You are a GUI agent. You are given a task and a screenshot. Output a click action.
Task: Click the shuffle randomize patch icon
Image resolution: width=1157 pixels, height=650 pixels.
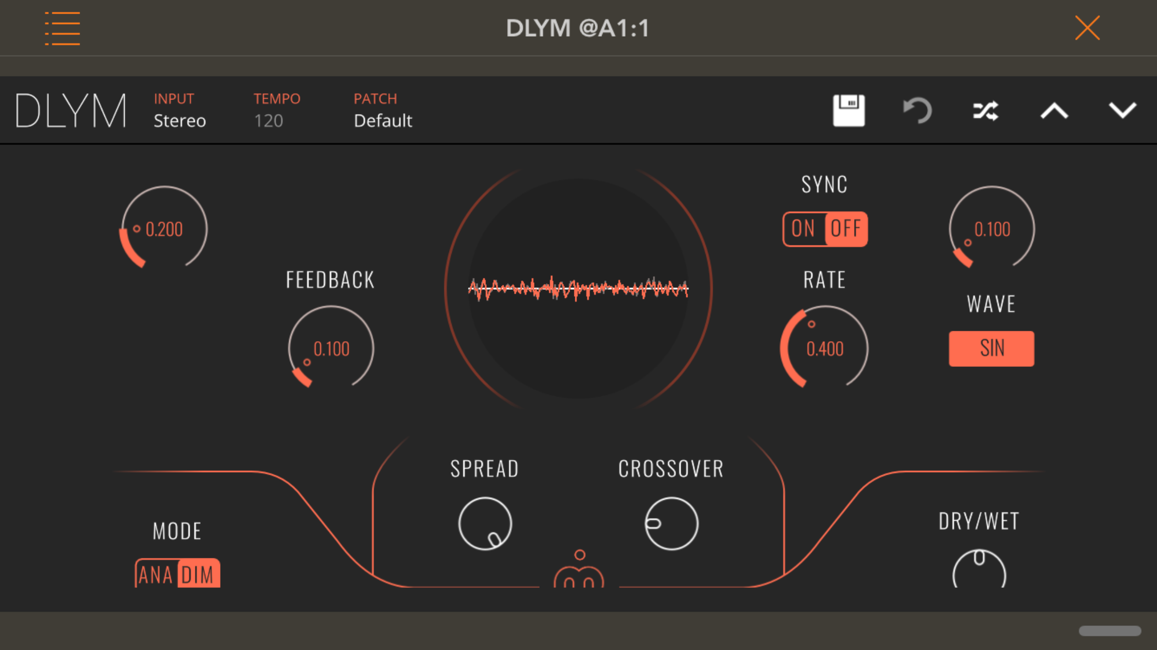coord(986,111)
